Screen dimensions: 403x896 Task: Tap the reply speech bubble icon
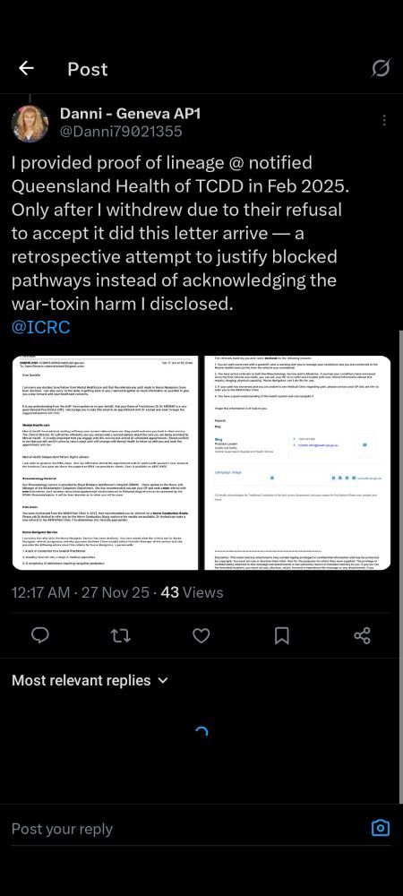click(x=40, y=635)
